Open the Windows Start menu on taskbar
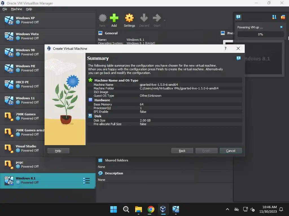 (113, 209)
